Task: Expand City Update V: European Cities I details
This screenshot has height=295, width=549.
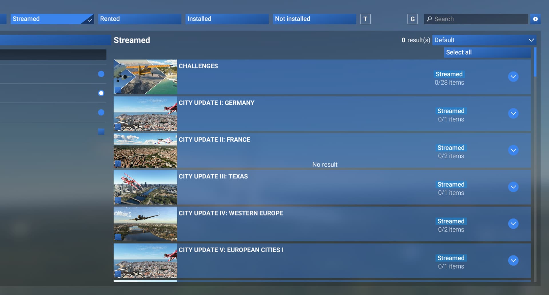Action: coord(514,260)
